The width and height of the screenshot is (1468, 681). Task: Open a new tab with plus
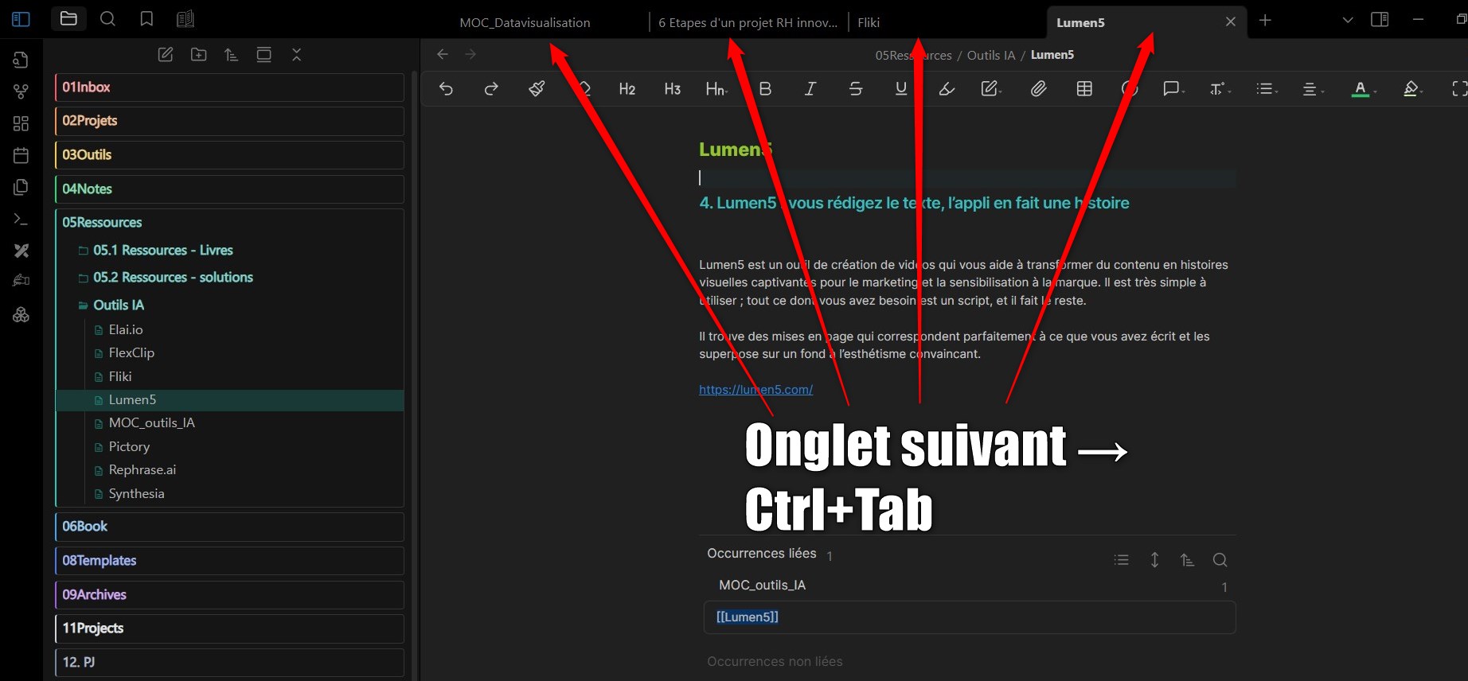tap(1265, 20)
